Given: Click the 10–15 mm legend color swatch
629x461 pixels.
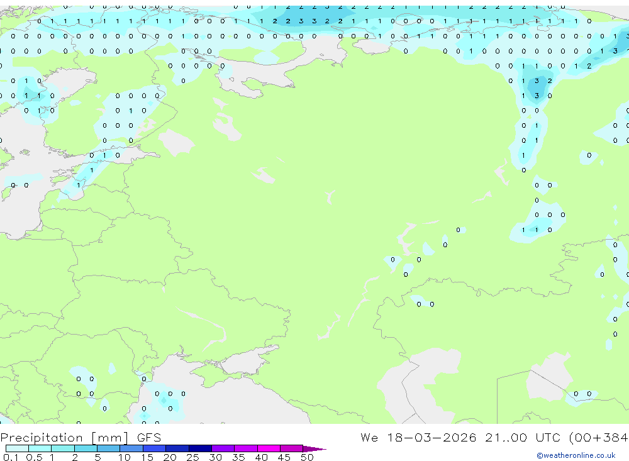Looking at the screenshot, I should pos(131,448).
